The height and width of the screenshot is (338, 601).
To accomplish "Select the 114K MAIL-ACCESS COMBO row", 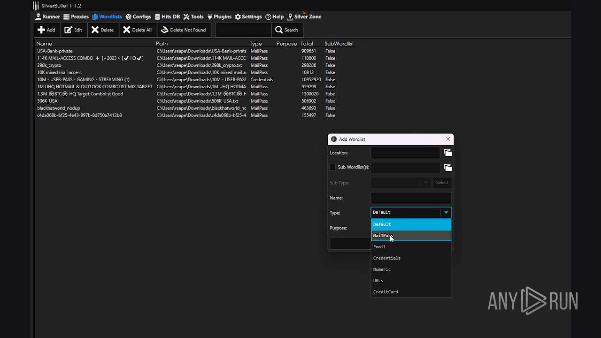I will [x=195, y=58].
